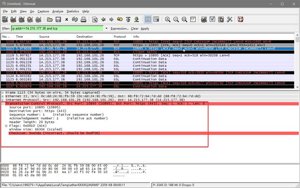The height and width of the screenshot is (188, 300).
Task: Print packets using printer icon
Action: (x=83, y=19)
